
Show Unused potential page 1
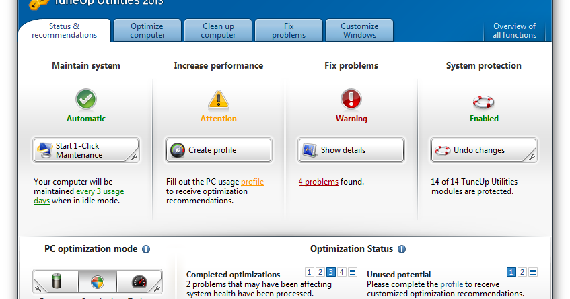point(511,272)
